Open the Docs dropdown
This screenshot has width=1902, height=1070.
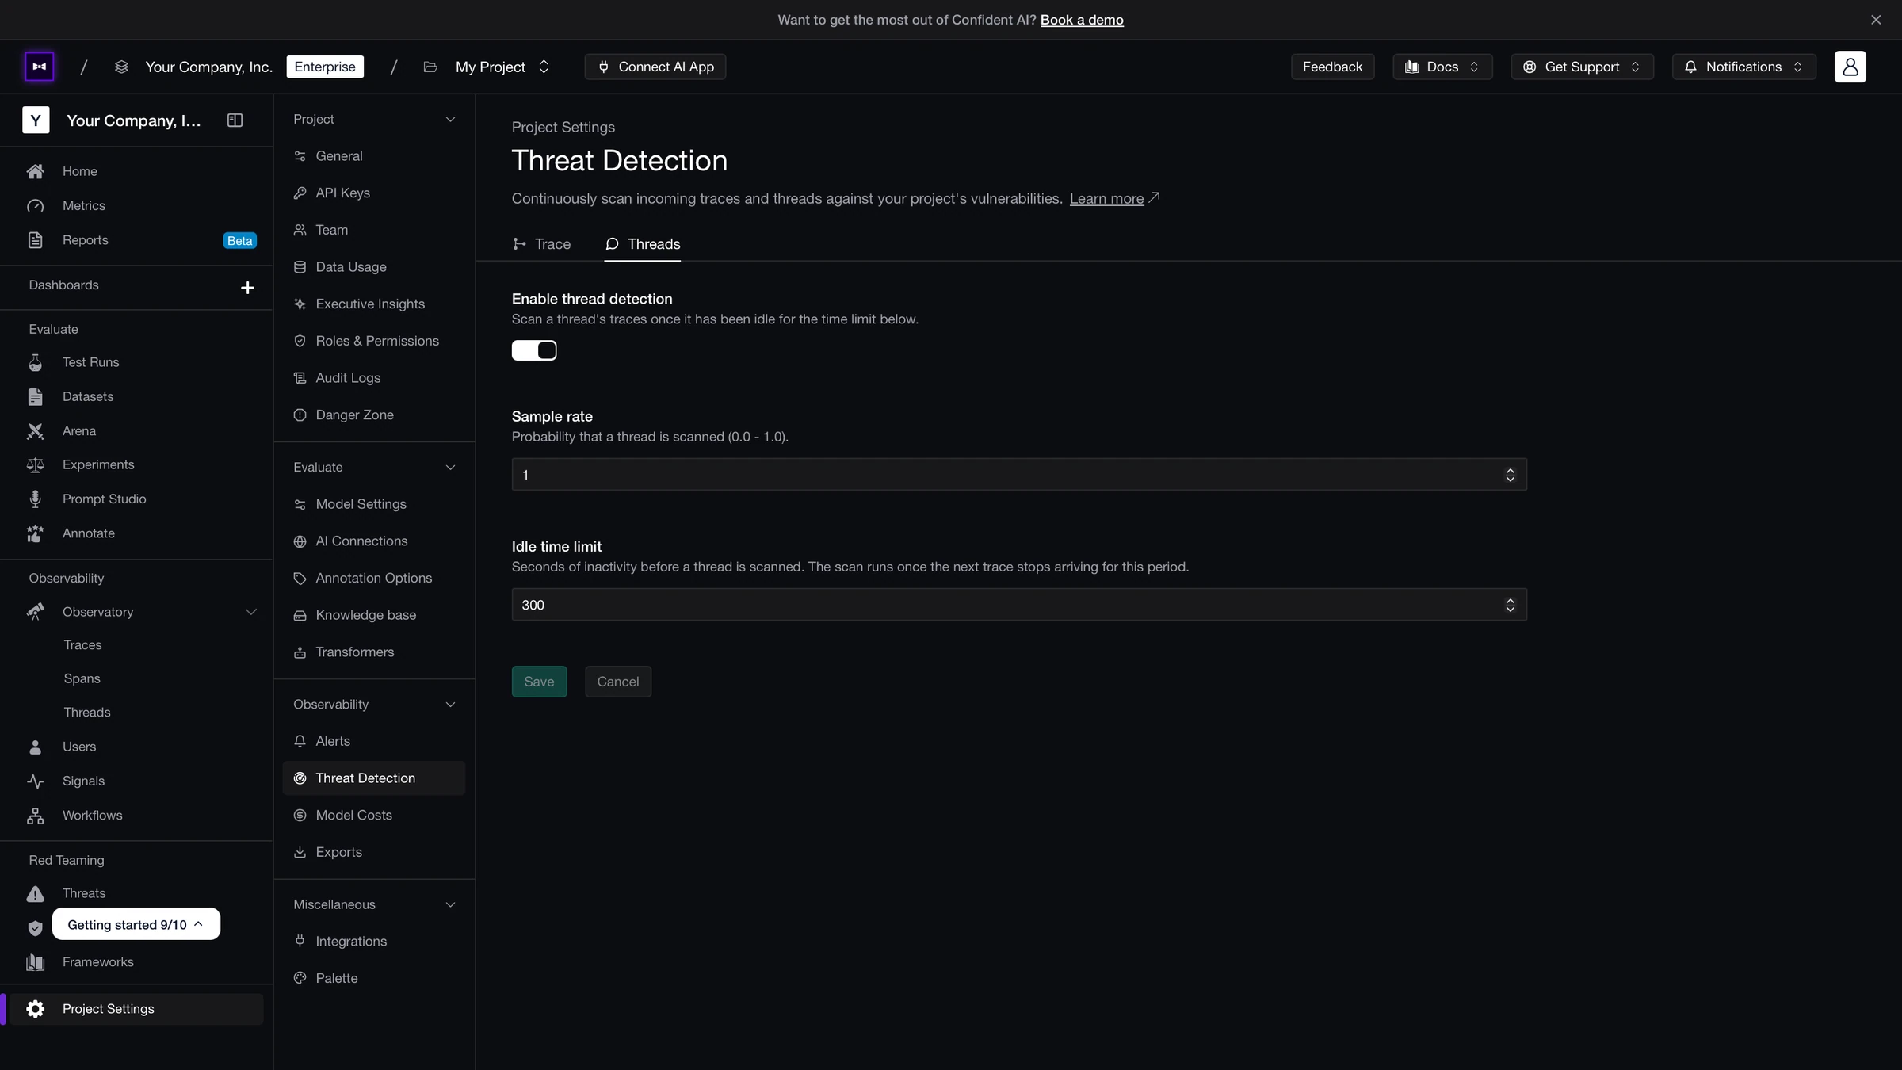(1442, 67)
